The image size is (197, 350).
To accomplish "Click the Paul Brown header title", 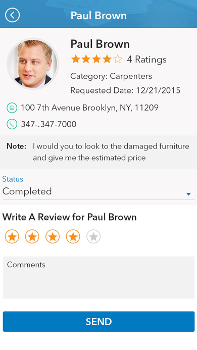I will [98, 15].
